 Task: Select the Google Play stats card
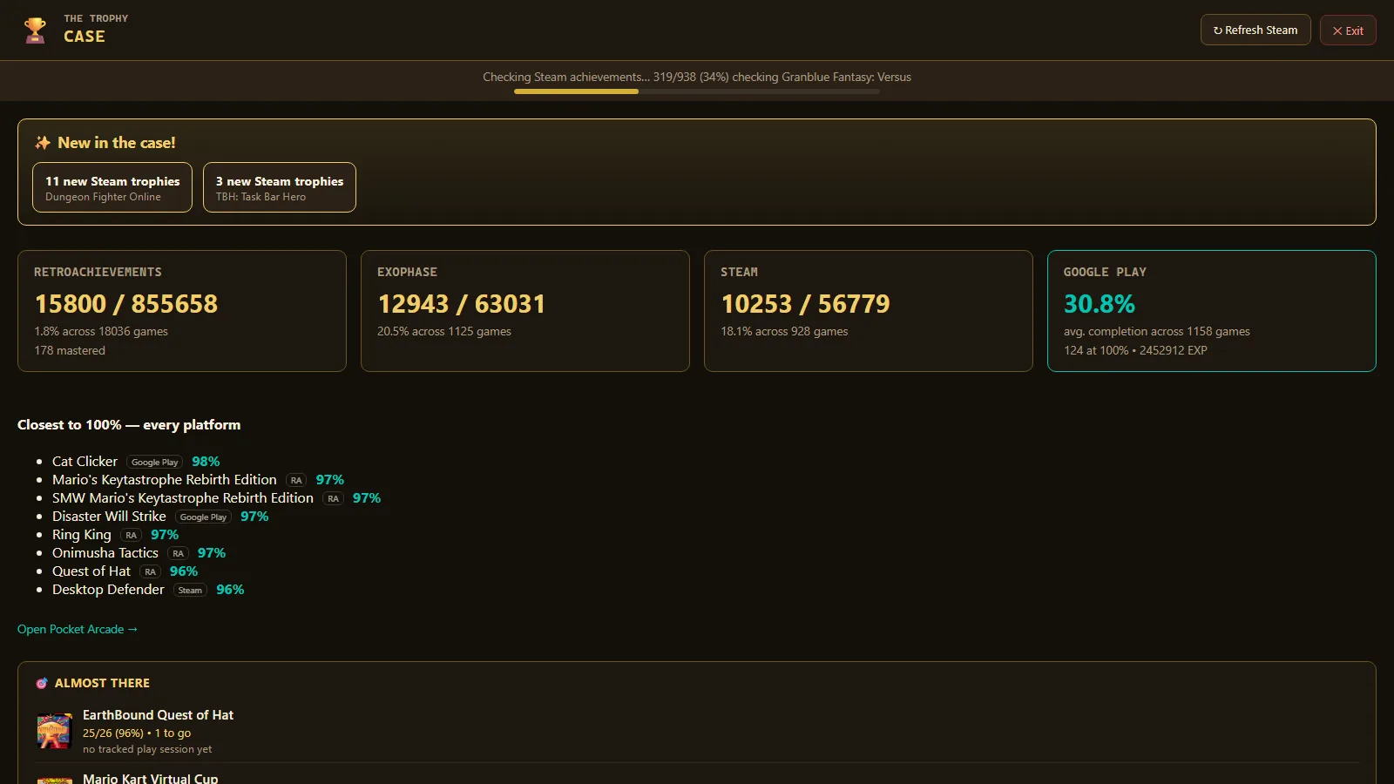(x=1212, y=311)
